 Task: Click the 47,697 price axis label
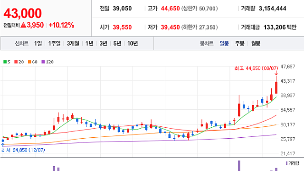coord(288,66)
